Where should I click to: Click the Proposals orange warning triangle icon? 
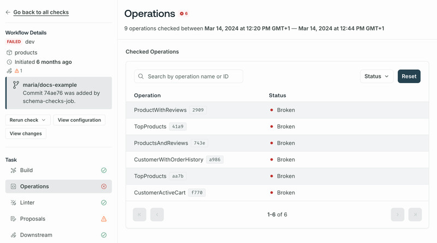pyautogui.click(x=104, y=219)
